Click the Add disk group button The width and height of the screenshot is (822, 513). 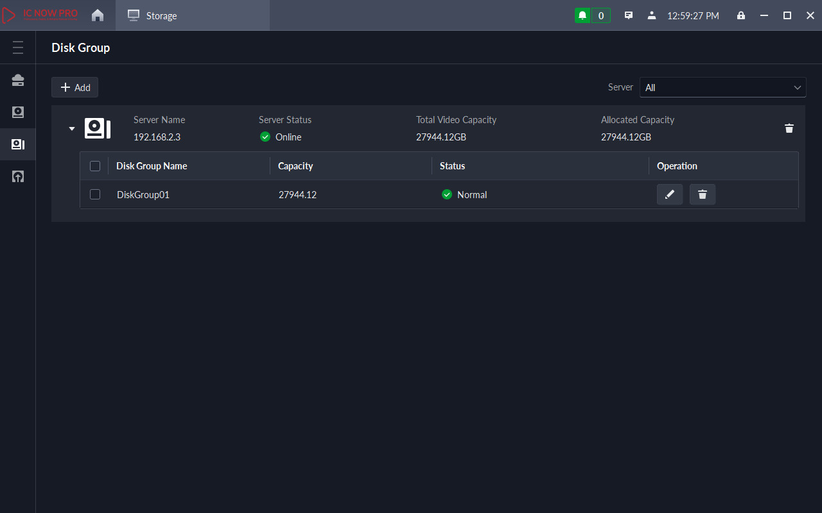coord(75,87)
